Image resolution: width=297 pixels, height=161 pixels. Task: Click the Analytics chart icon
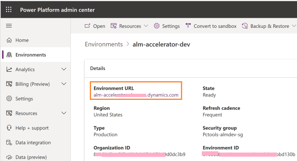[x=9, y=70]
